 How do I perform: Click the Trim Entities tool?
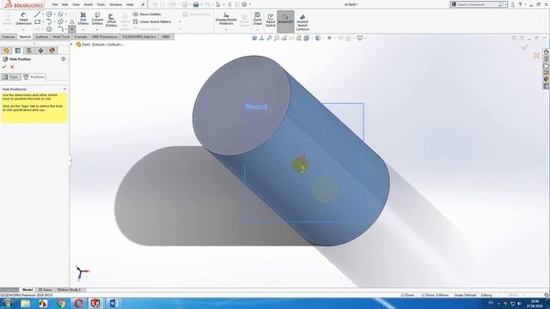point(83,19)
